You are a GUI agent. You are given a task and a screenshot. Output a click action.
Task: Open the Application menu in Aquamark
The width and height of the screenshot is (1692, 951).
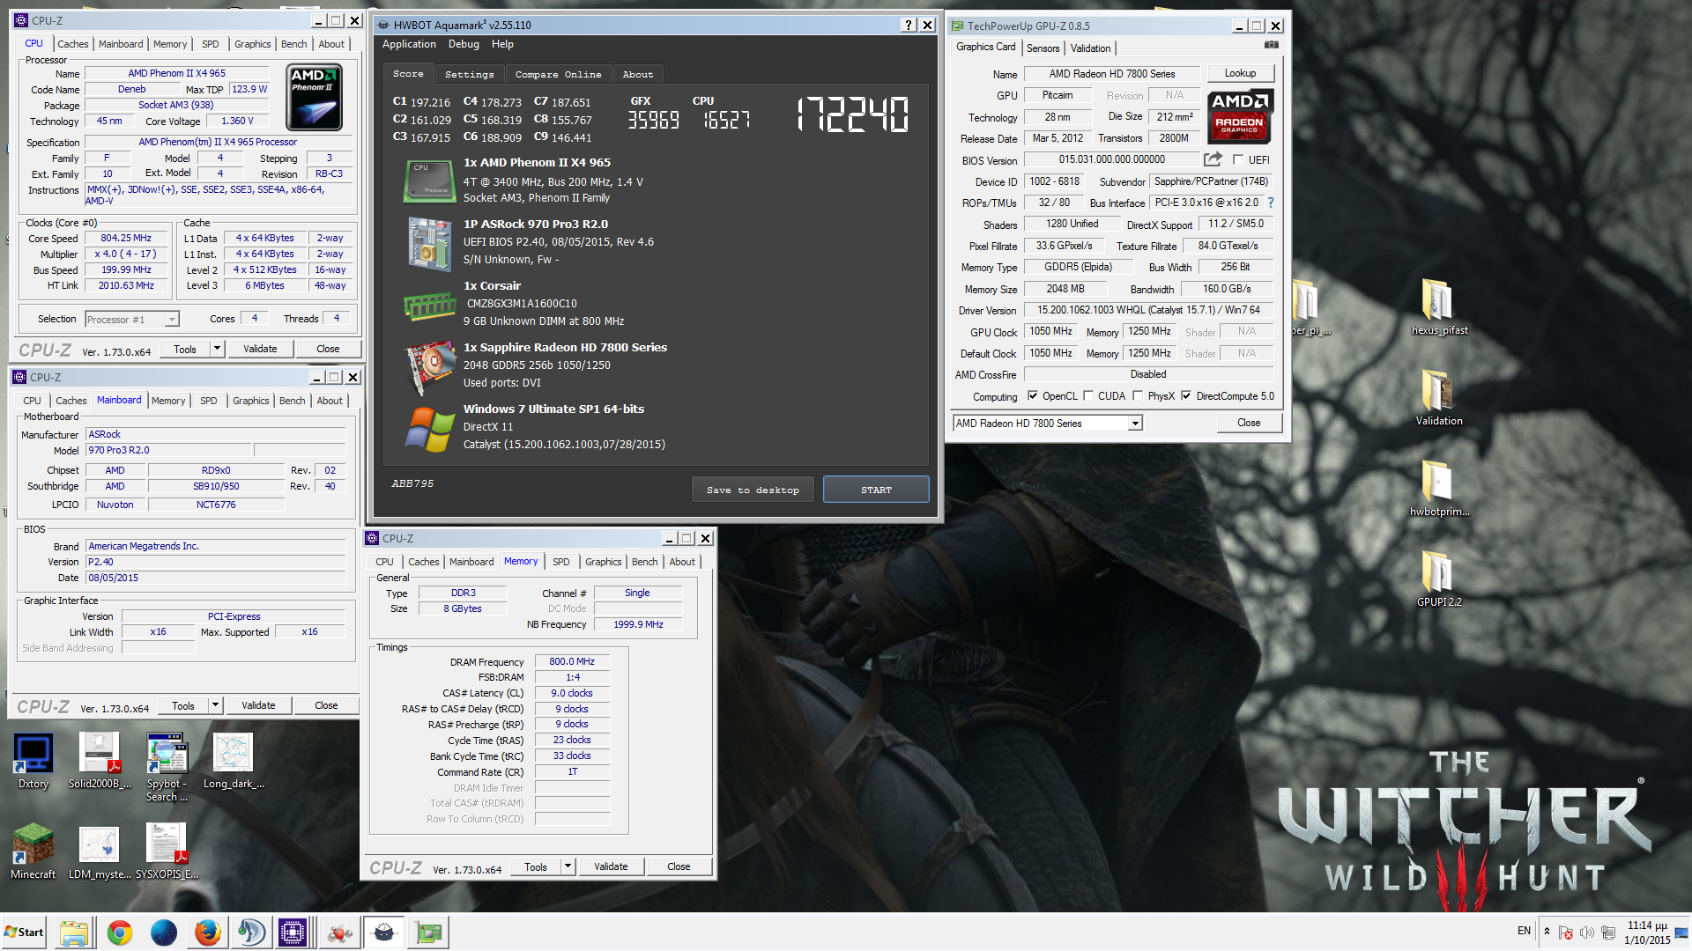point(409,44)
